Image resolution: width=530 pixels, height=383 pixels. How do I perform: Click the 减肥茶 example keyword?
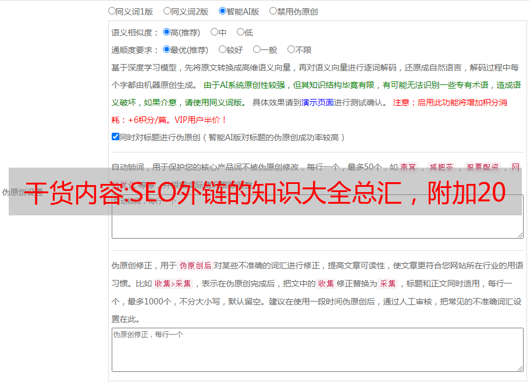tap(441, 167)
